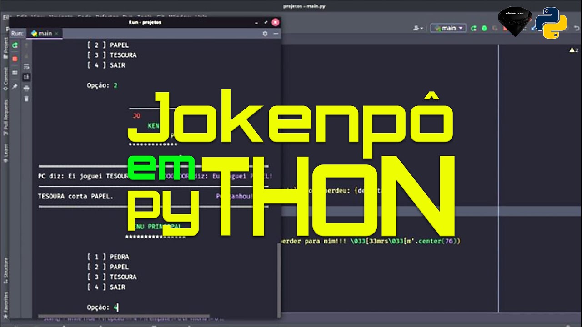Viewport: 582px width, 327px height.
Task: Open the Pull Requests tool window
Action: pos(5,118)
